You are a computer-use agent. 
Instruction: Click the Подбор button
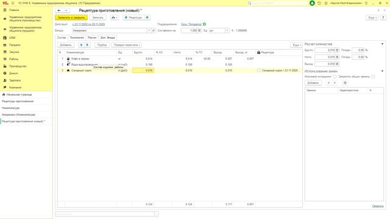pos(102,45)
